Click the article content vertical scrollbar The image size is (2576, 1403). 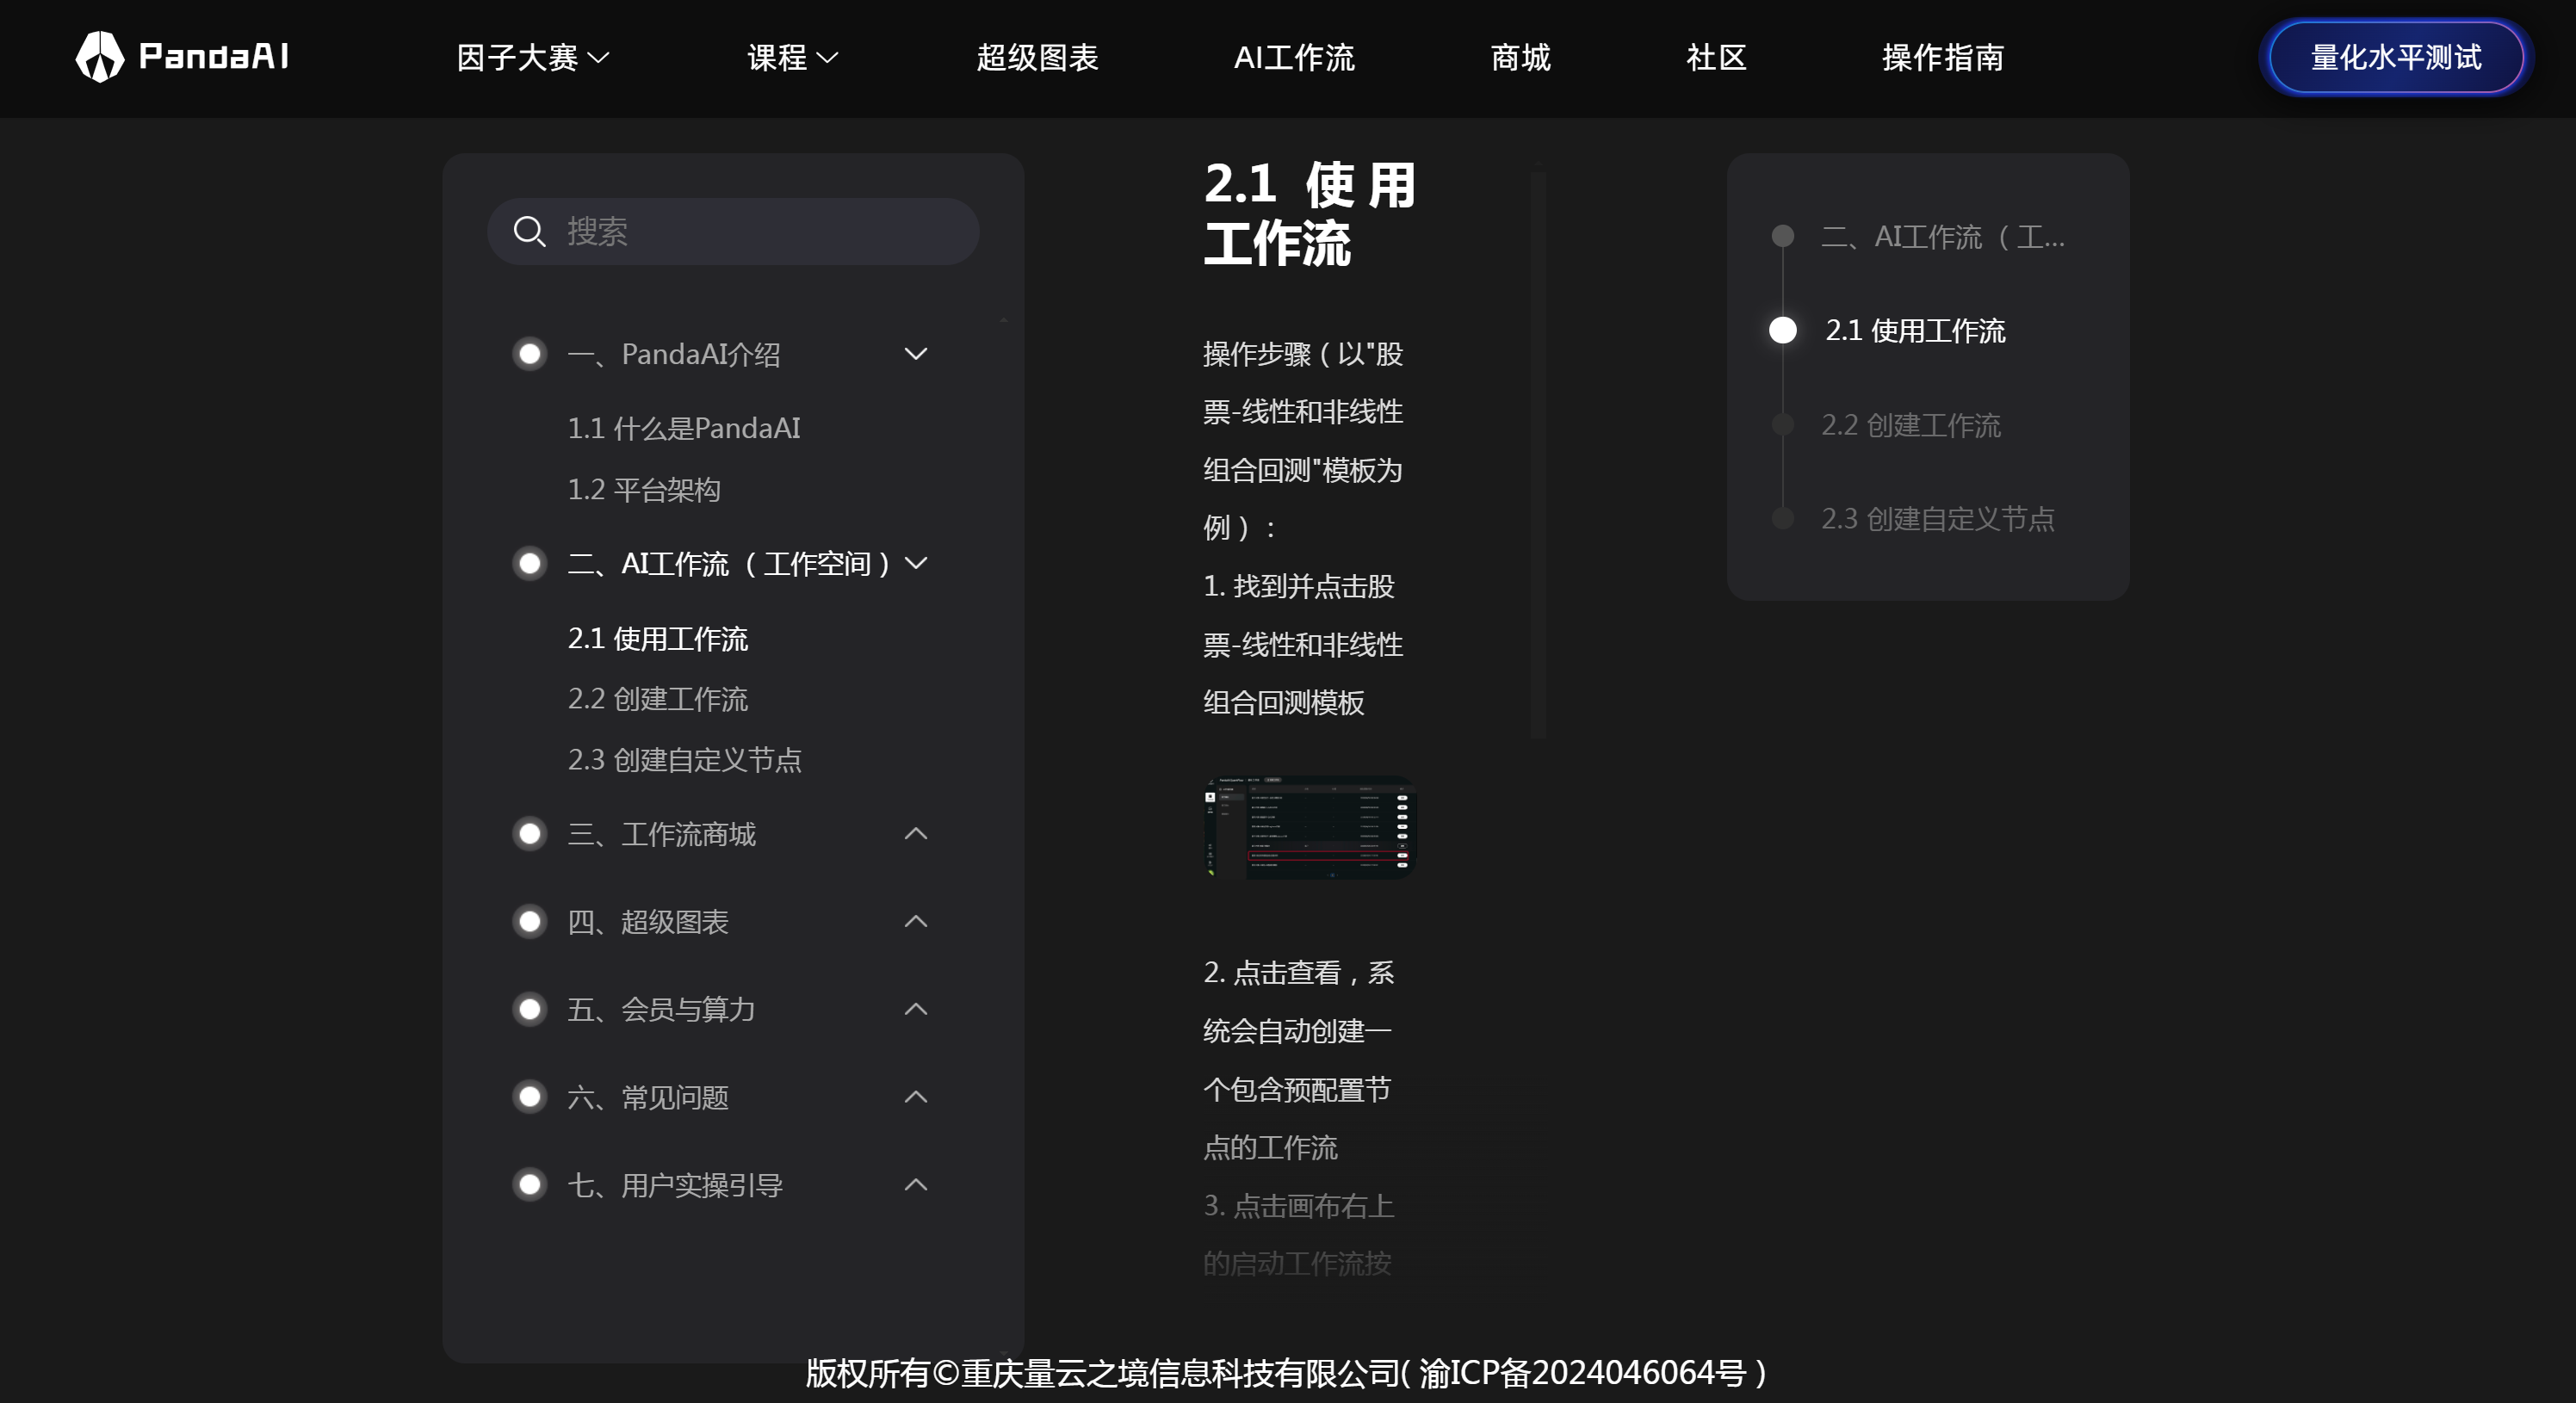point(1538,455)
